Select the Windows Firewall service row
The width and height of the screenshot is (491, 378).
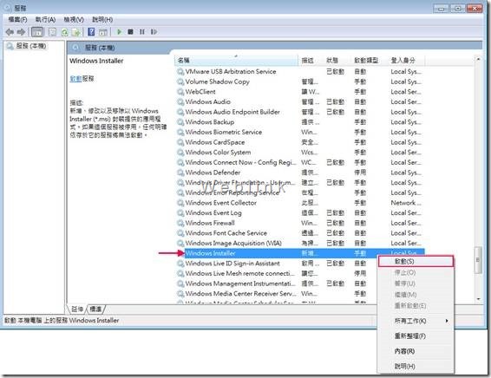(299, 223)
